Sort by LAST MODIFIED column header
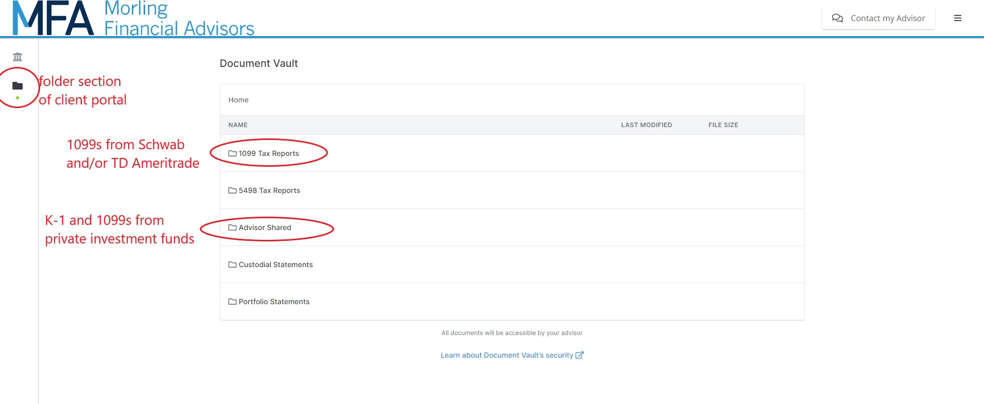 pyautogui.click(x=646, y=125)
